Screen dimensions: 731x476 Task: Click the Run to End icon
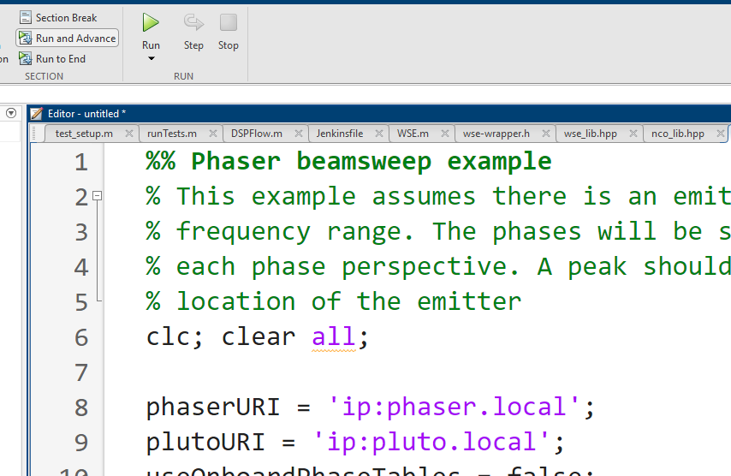[x=25, y=59]
